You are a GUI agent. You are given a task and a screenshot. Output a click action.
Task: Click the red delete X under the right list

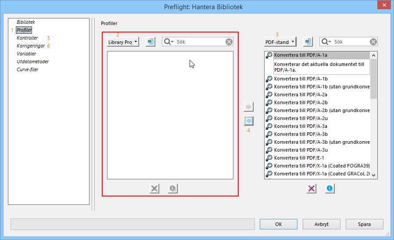(312, 189)
